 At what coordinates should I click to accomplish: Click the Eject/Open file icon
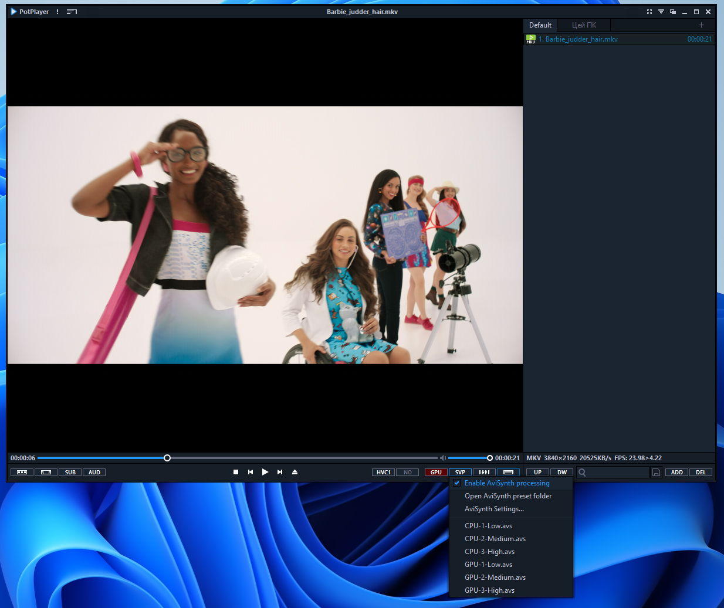tap(295, 472)
